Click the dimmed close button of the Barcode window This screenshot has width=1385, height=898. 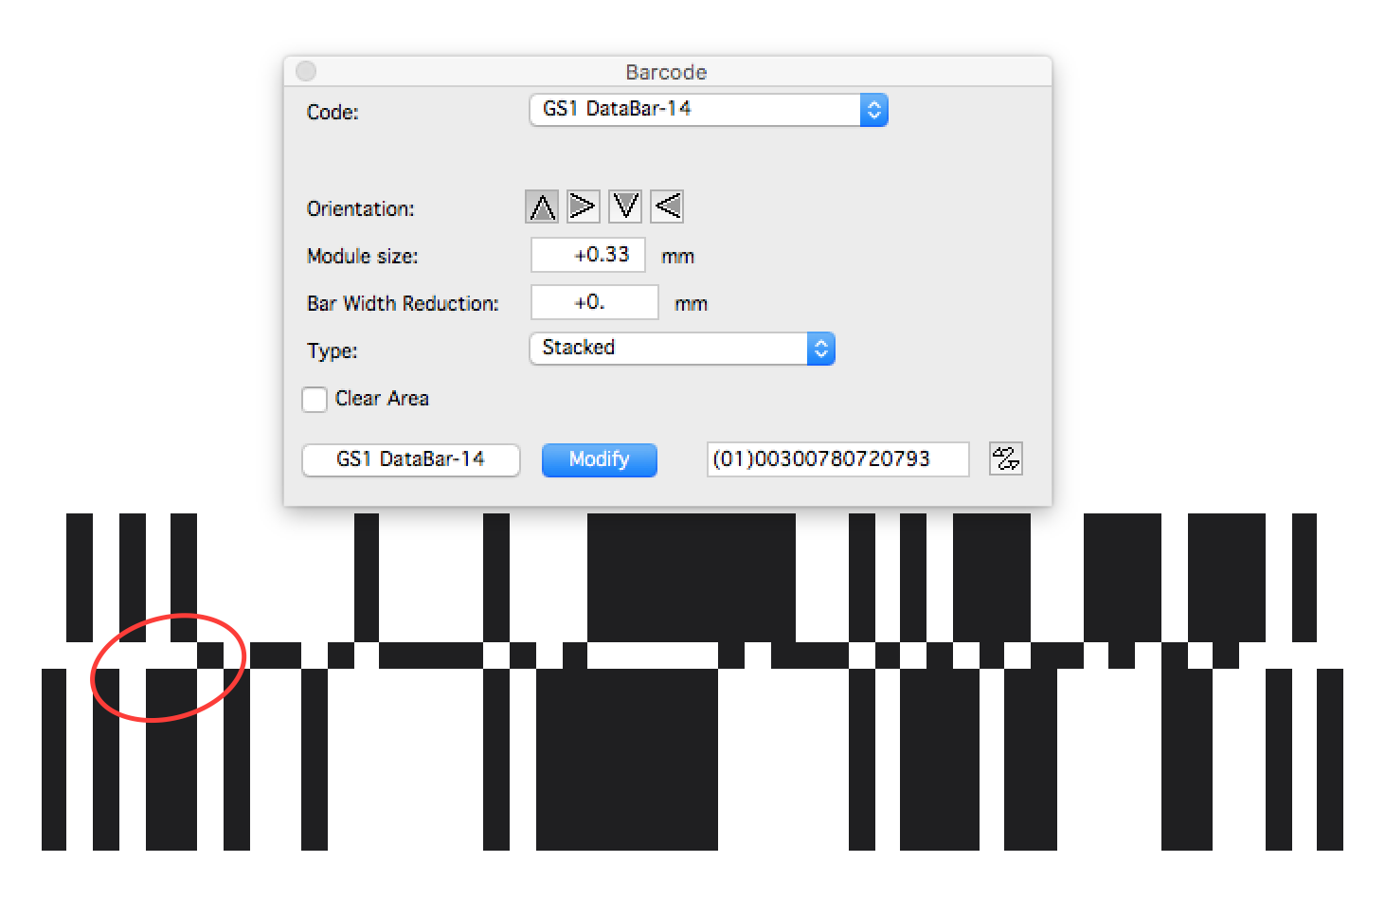pyautogui.click(x=305, y=70)
